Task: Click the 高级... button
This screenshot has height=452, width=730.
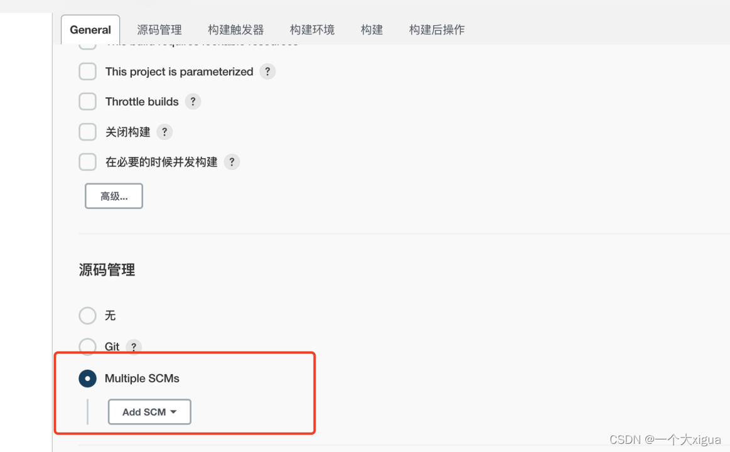Action: [x=114, y=195]
